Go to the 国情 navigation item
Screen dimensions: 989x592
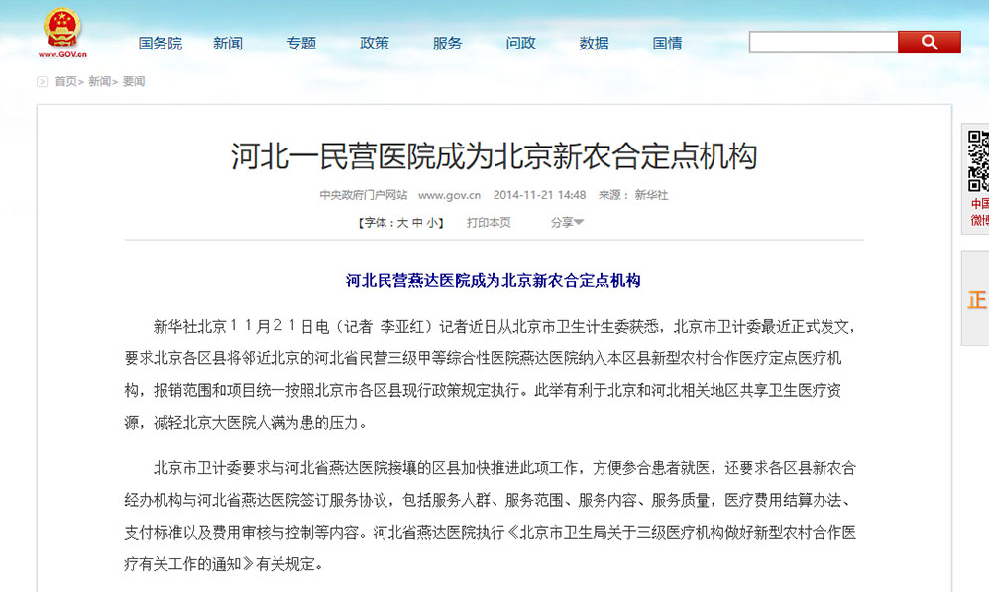(667, 44)
